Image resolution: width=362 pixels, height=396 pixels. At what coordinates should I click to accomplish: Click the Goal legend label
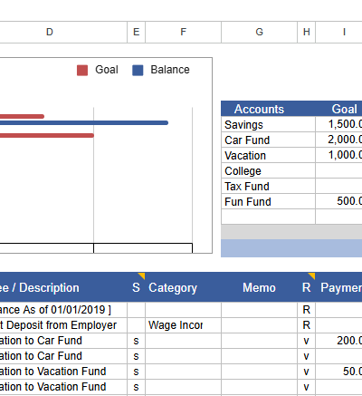point(107,70)
